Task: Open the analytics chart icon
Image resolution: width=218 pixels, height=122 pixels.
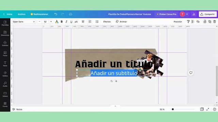Action: coord(194,14)
